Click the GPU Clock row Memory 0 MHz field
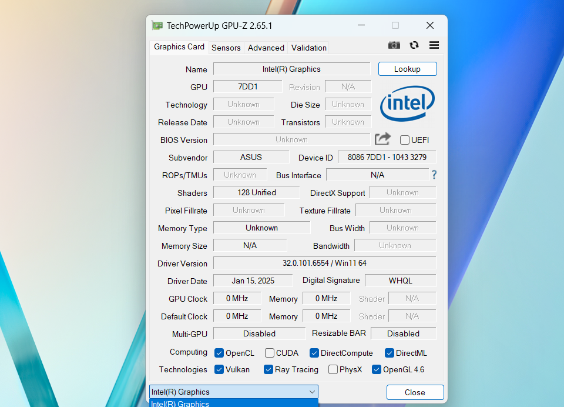Viewport: 564px width, 407px height. 326,298
